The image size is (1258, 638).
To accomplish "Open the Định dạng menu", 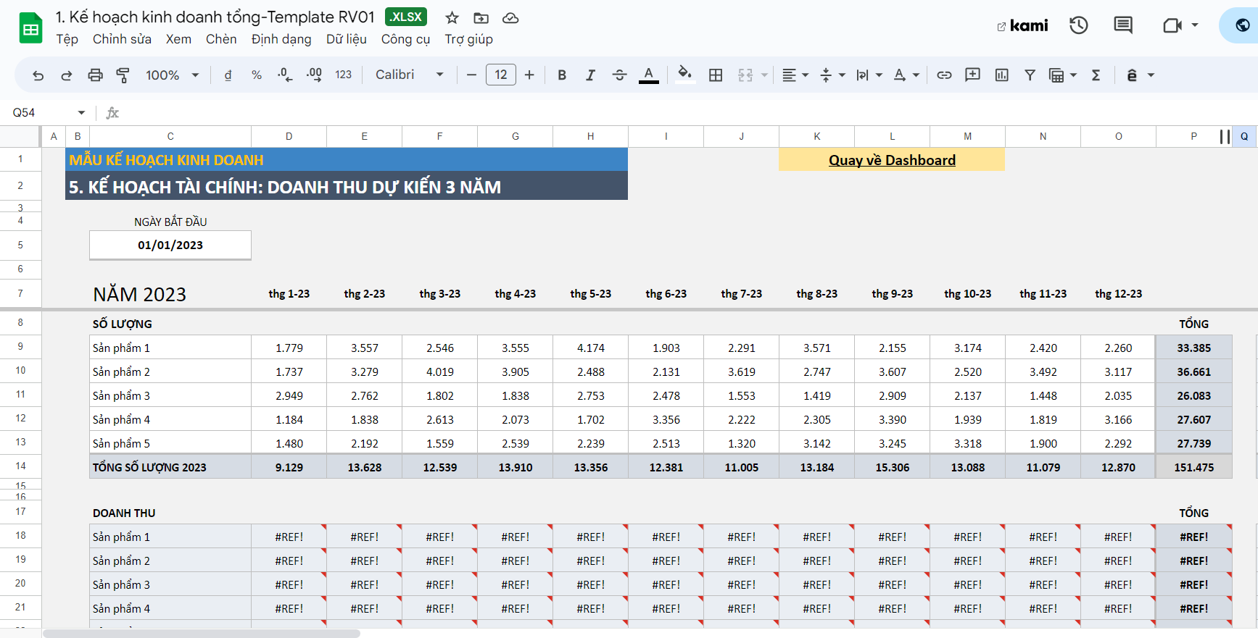I will point(281,39).
